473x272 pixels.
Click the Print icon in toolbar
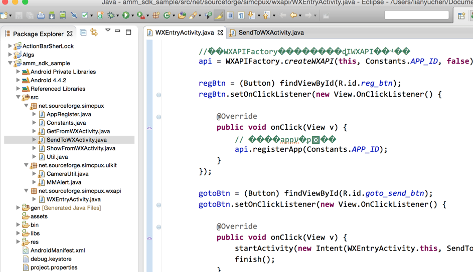coord(41,16)
